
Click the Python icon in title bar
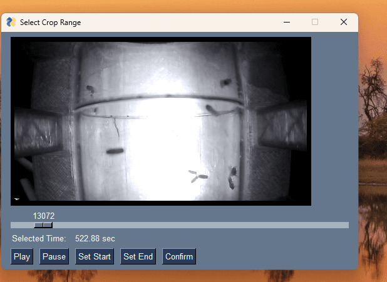click(11, 22)
